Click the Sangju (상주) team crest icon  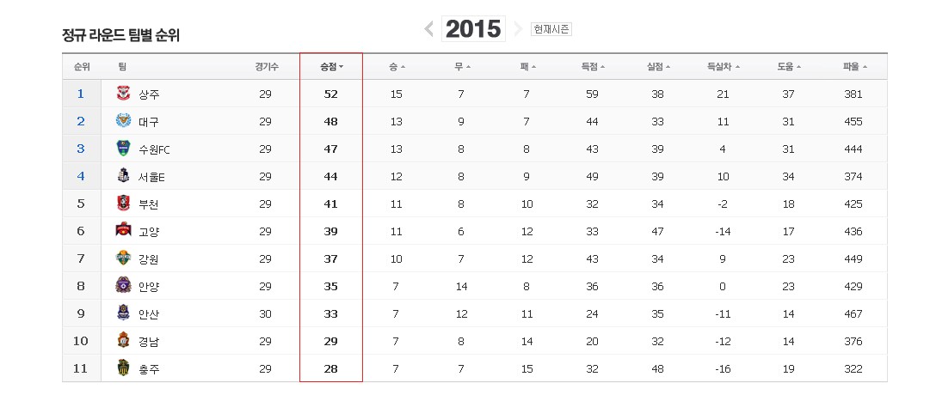tap(124, 94)
